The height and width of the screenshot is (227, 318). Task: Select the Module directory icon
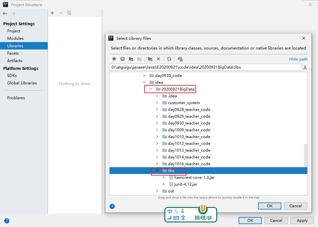(139, 59)
